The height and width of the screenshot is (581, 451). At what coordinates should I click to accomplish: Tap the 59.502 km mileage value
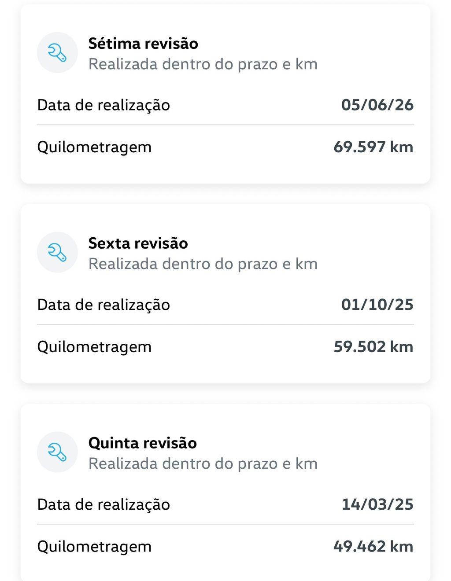coord(373,347)
